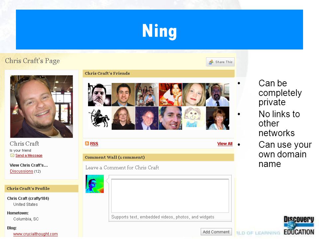
Task: Click the friend thumbnail with red border
Action: coord(170,95)
